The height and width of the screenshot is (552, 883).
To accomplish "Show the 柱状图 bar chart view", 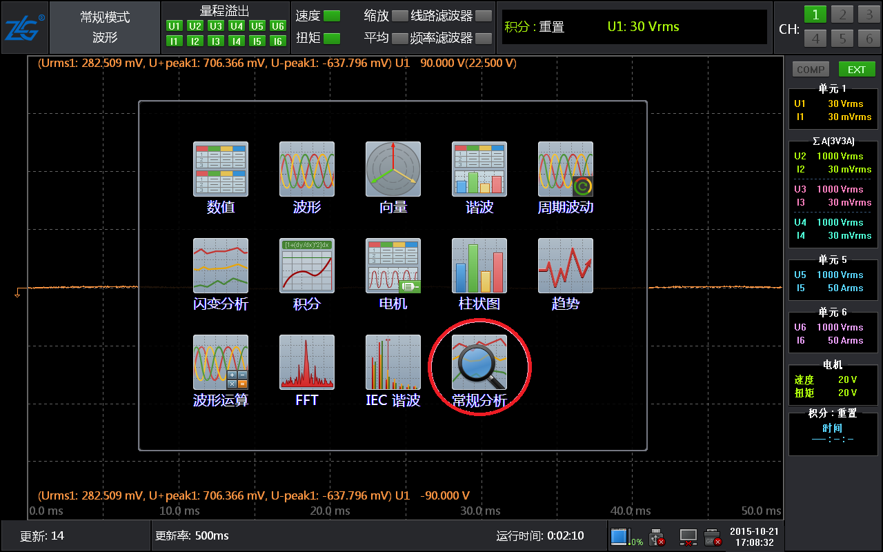I will point(479,266).
